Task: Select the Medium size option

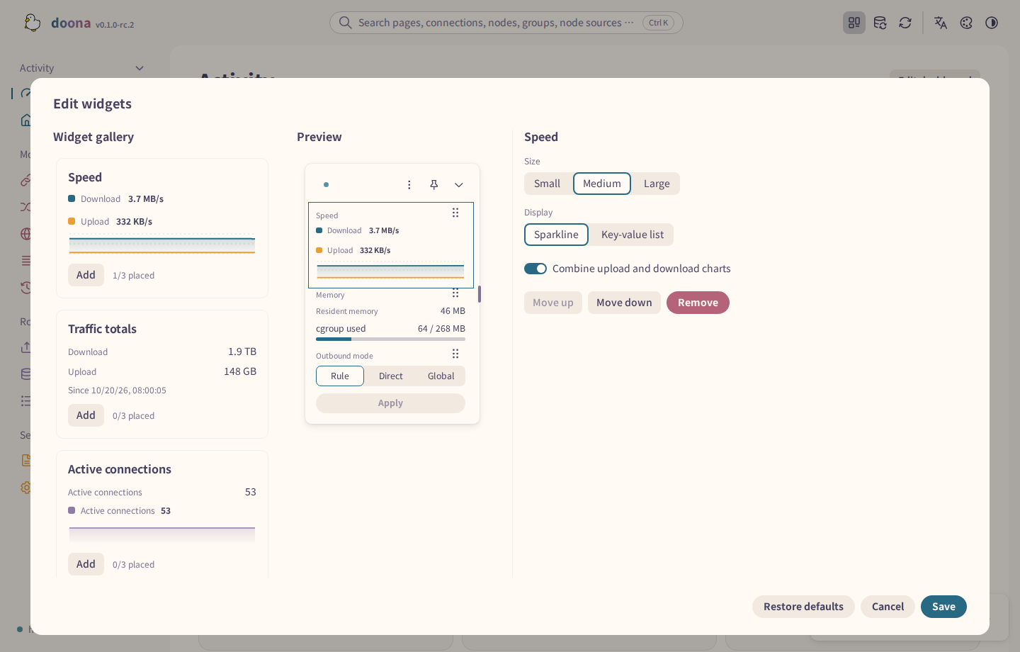Action: [x=602, y=184]
